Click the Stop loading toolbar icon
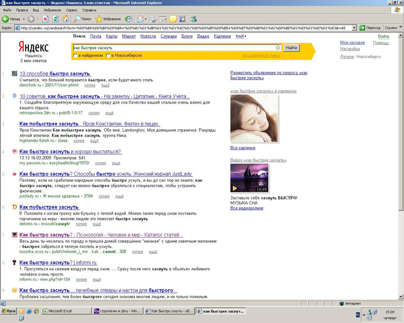404x323 pixels. 45,19
